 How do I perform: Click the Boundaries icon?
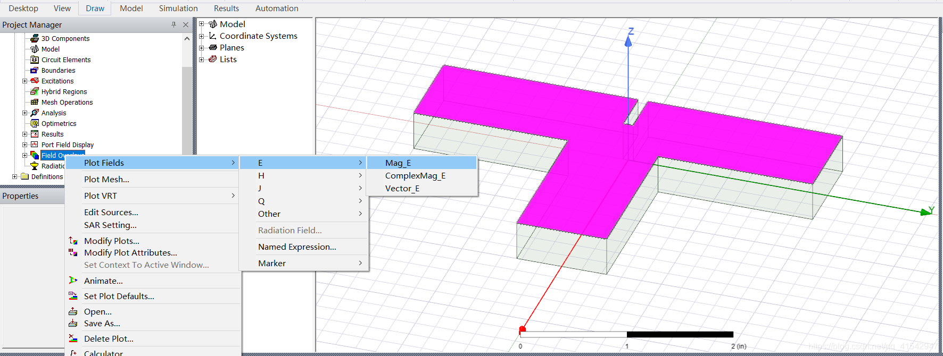[x=35, y=70]
